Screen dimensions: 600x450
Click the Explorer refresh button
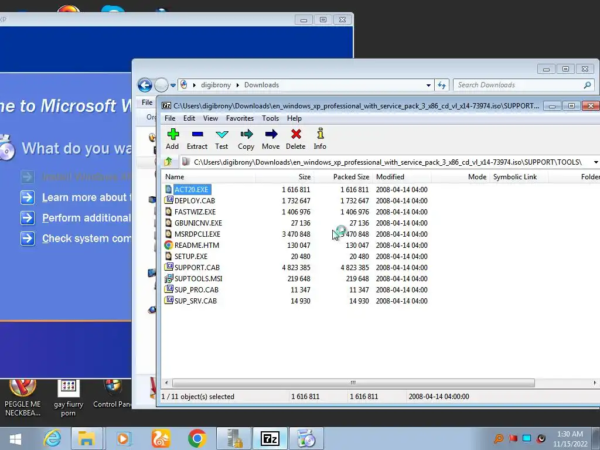point(442,85)
